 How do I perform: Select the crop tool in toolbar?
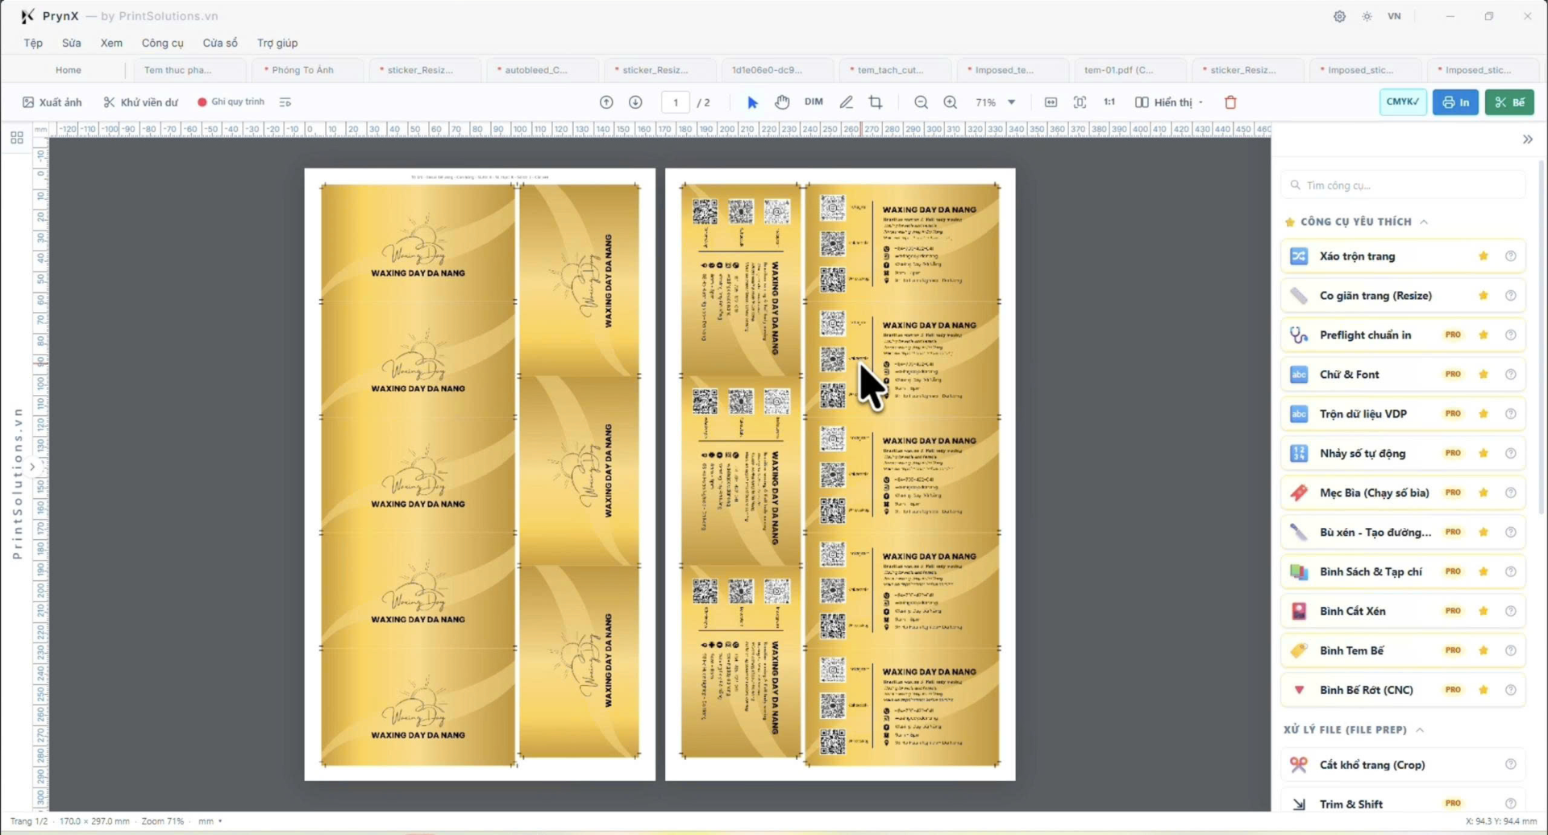876,102
